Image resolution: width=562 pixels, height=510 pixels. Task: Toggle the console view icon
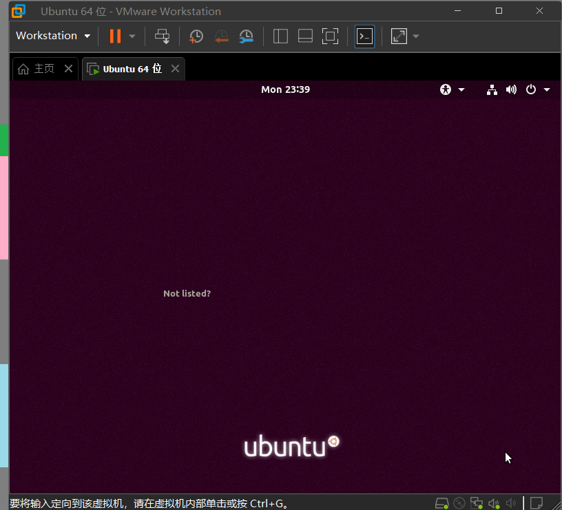click(364, 36)
